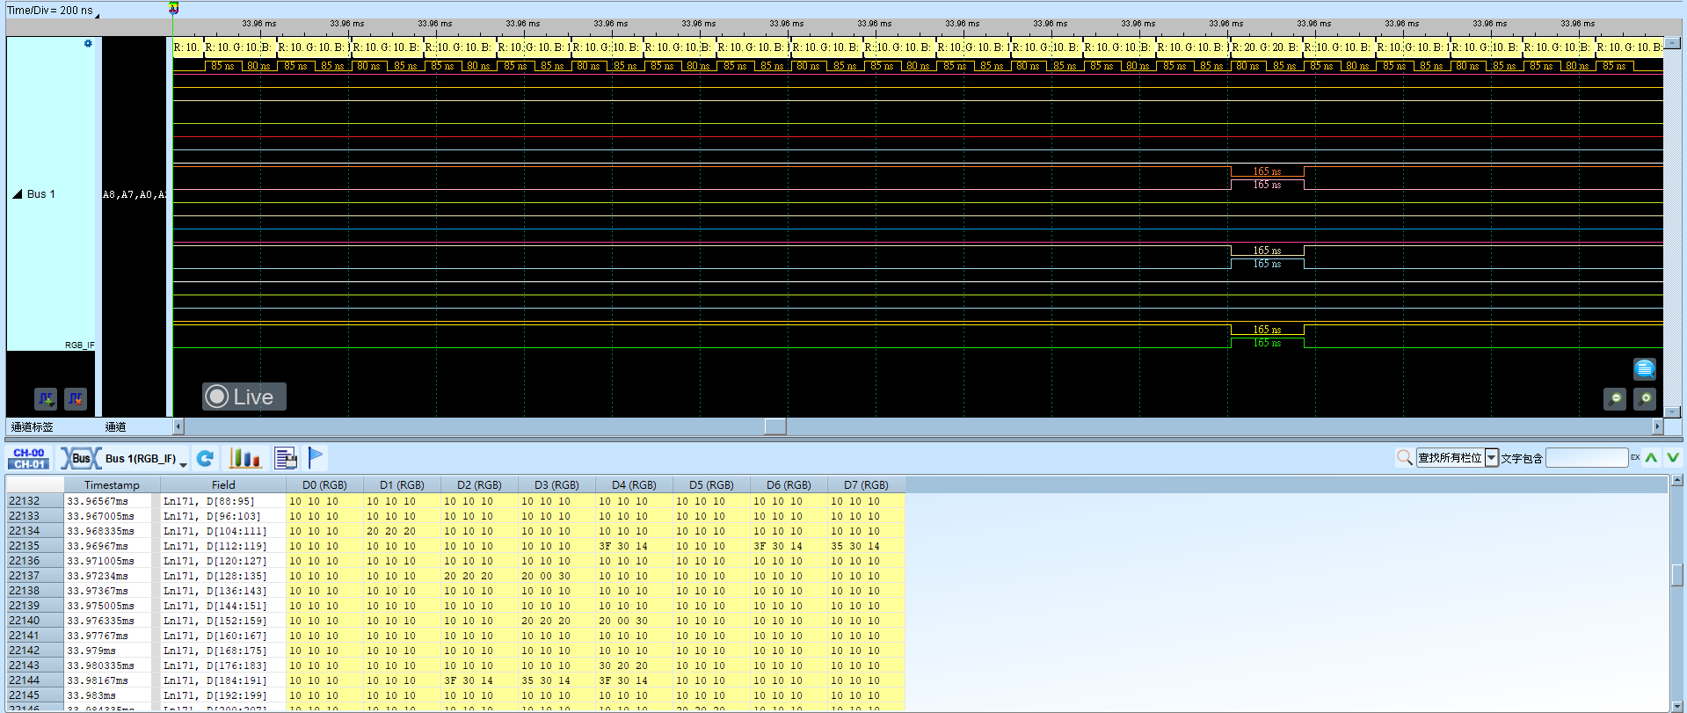Click the D7 (RGB) column header
The height and width of the screenshot is (713, 1687).
866,484
